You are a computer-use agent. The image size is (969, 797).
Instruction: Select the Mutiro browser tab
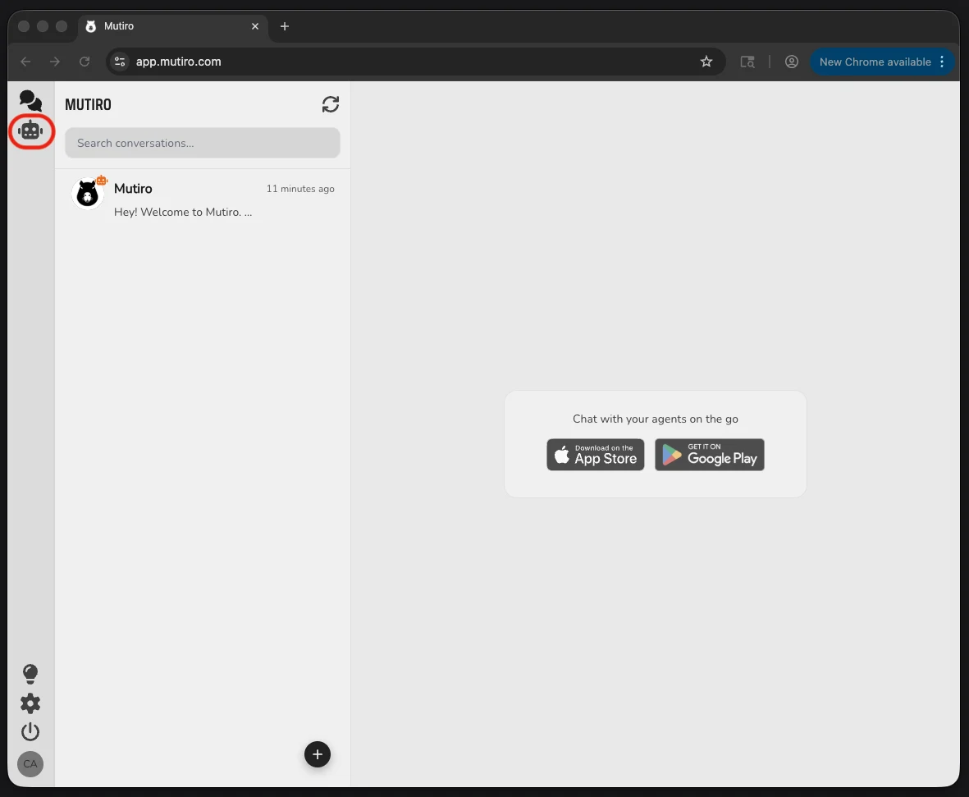pos(173,26)
